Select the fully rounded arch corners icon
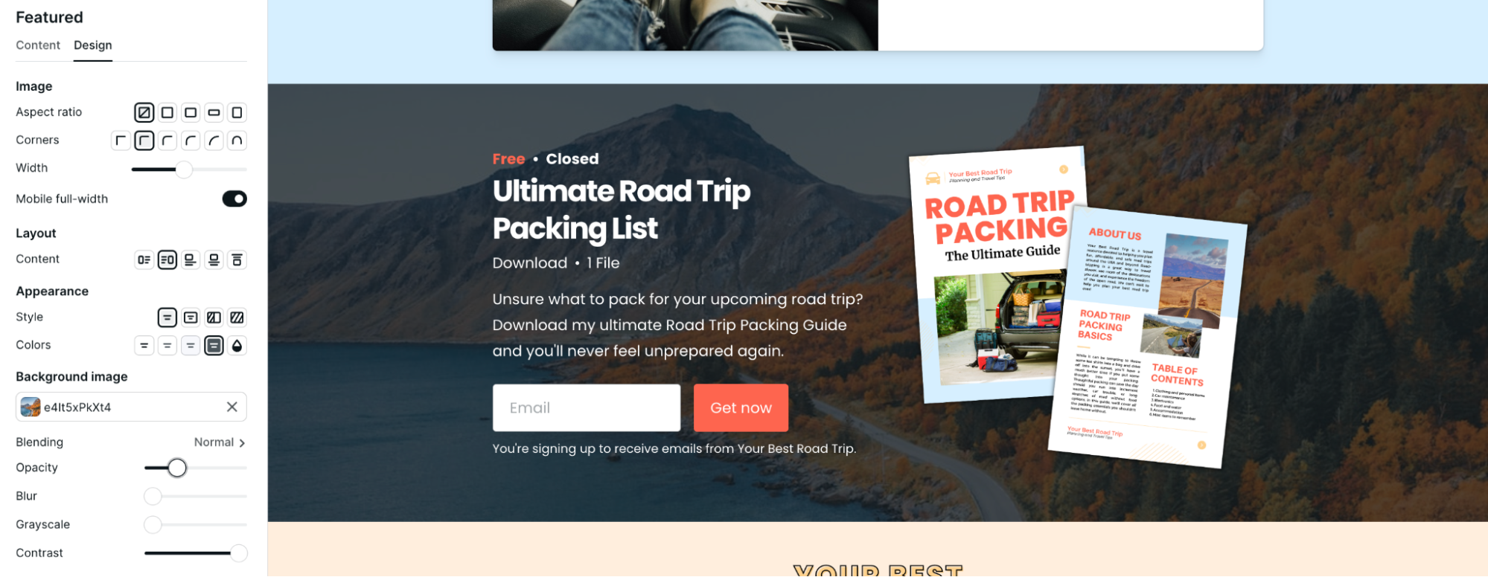 pos(237,141)
